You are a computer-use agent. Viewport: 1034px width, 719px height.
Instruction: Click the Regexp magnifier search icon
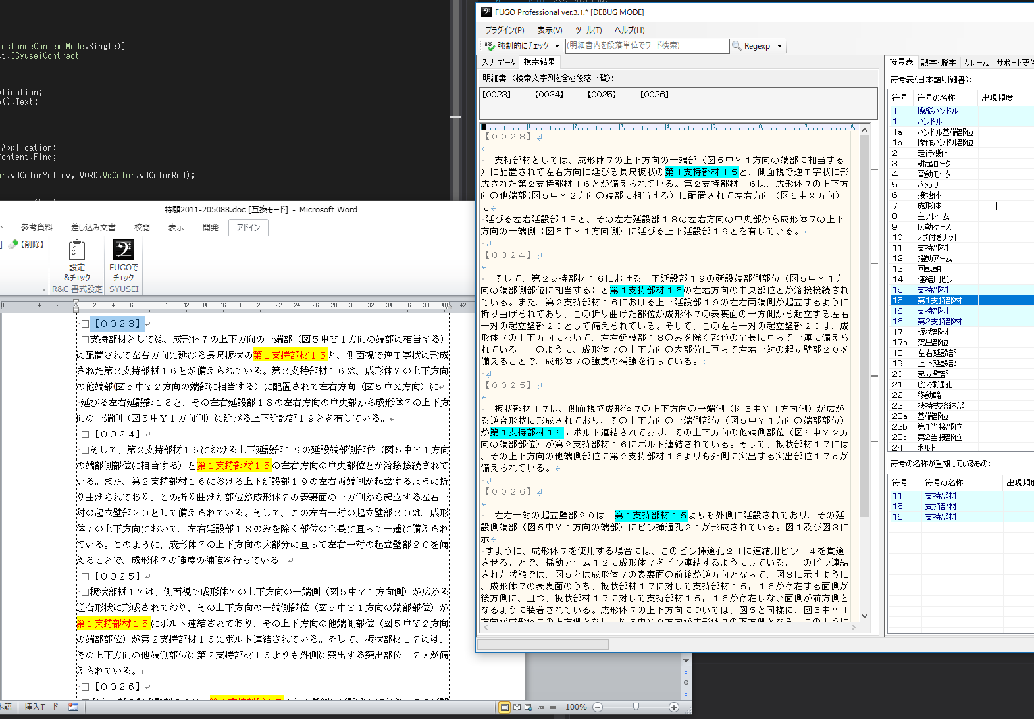(x=737, y=46)
